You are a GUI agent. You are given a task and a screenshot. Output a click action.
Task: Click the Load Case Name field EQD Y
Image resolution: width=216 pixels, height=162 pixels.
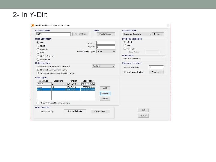(53, 34)
